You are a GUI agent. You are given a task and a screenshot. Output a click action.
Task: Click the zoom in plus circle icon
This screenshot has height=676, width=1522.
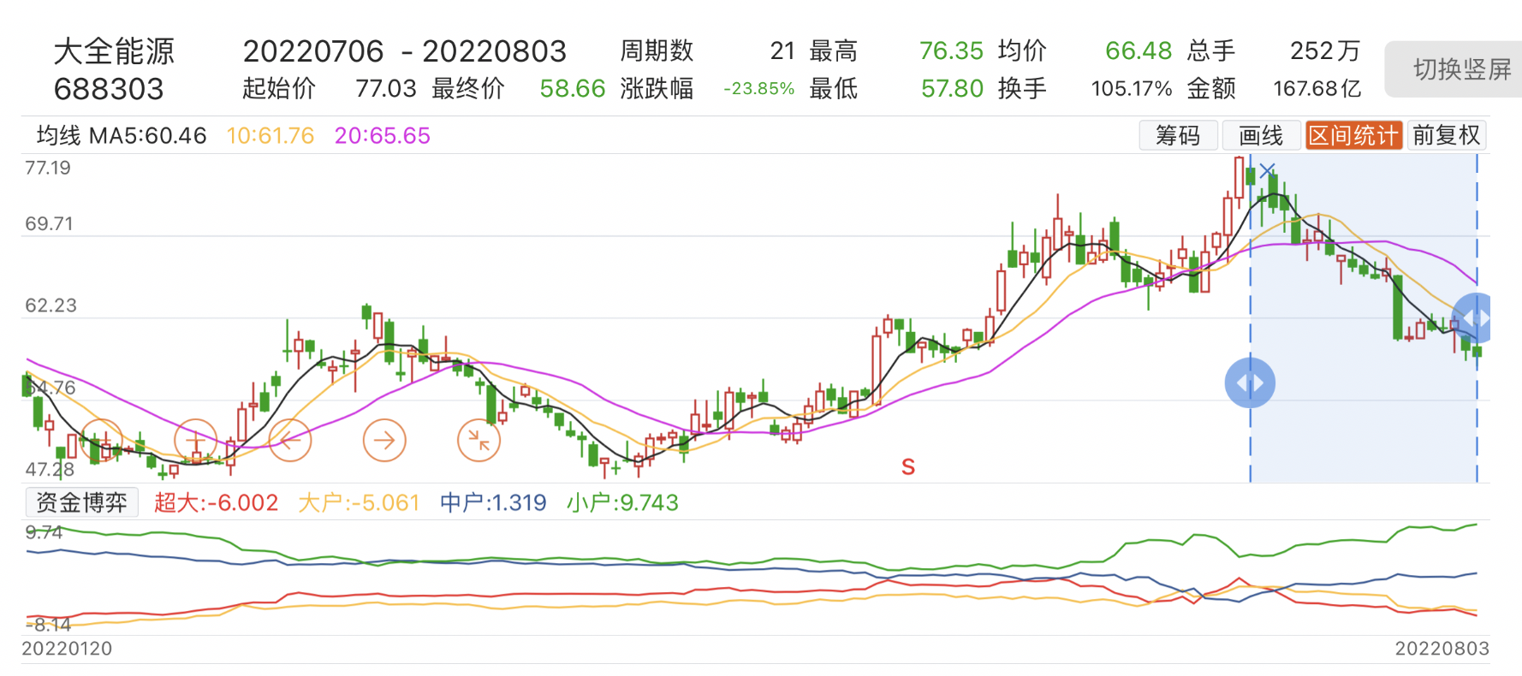[x=195, y=441]
